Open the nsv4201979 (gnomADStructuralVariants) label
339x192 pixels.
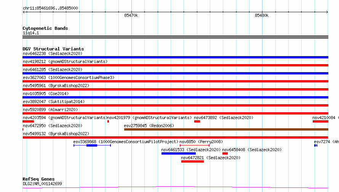[149, 118]
